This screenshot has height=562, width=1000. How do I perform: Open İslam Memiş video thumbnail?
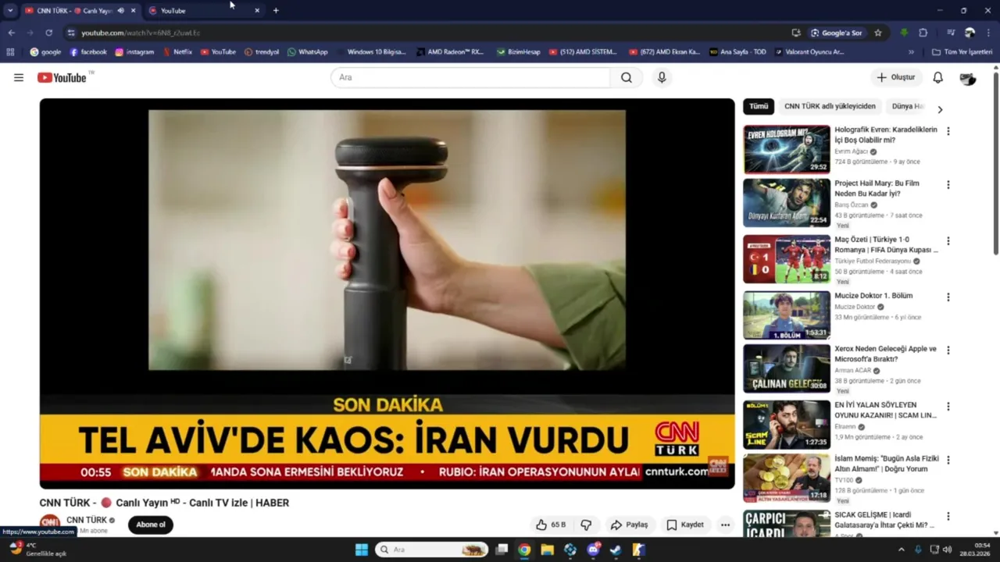click(x=787, y=478)
